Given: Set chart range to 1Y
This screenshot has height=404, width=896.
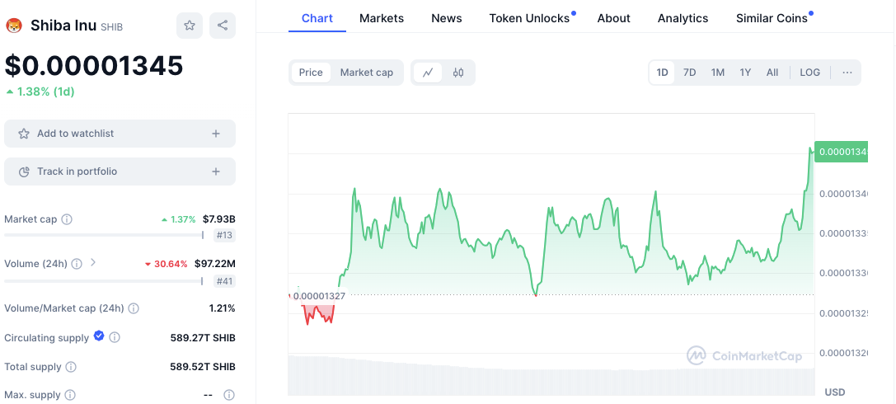Looking at the screenshot, I should (x=745, y=73).
